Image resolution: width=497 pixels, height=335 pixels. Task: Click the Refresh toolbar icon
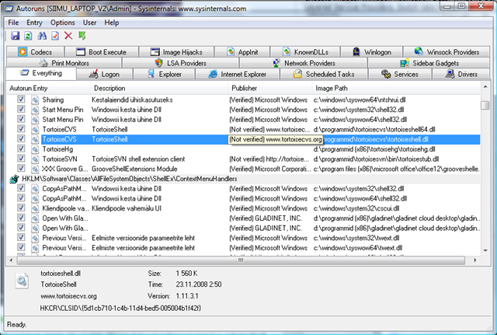point(28,36)
